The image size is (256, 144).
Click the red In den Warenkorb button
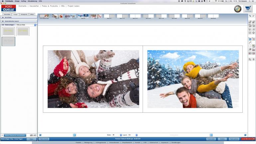click(248, 139)
